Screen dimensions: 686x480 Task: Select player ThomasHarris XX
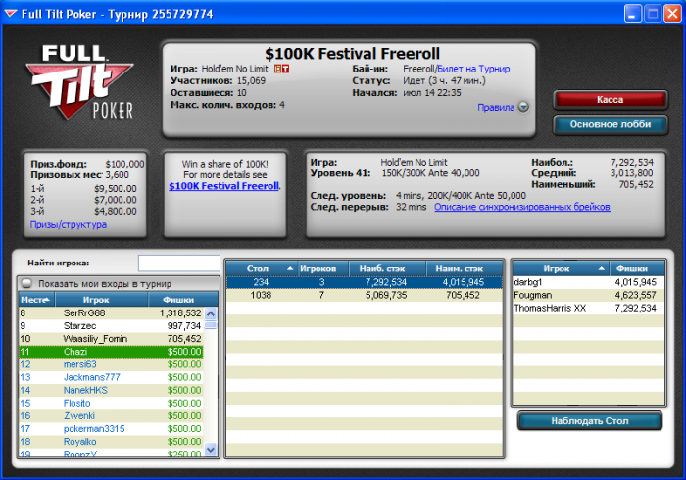click(588, 308)
